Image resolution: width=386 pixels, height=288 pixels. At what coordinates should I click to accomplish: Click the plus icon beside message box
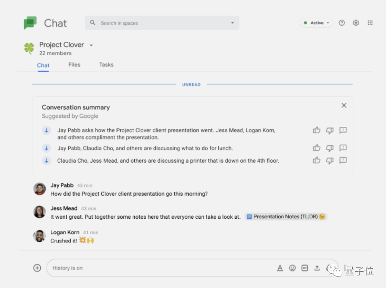(37, 268)
